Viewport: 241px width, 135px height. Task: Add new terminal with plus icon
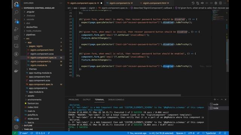coord(215,99)
